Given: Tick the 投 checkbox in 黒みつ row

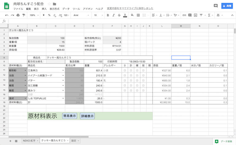Looking at the screenshot, I should pyautogui.click(x=143, y=91).
